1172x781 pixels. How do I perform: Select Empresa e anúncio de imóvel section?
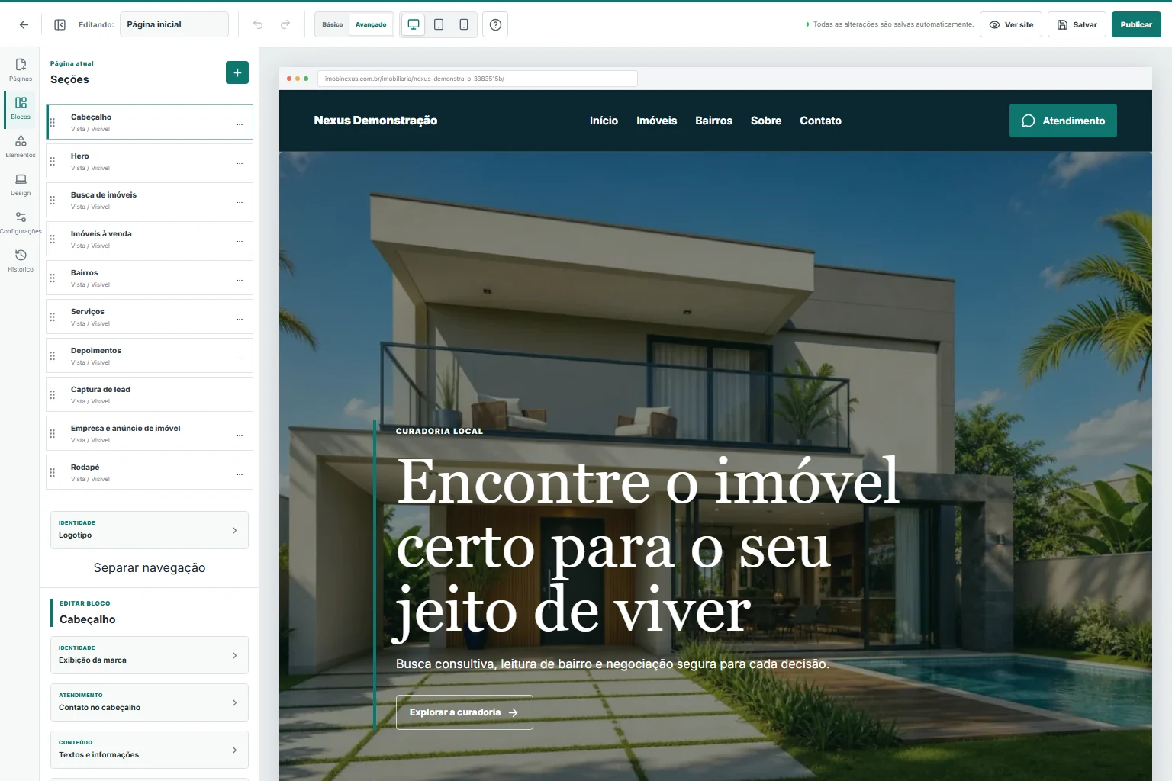[x=150, y=434]
